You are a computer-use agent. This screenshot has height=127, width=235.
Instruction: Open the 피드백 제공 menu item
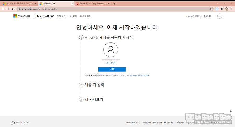[x=85, y=16]
